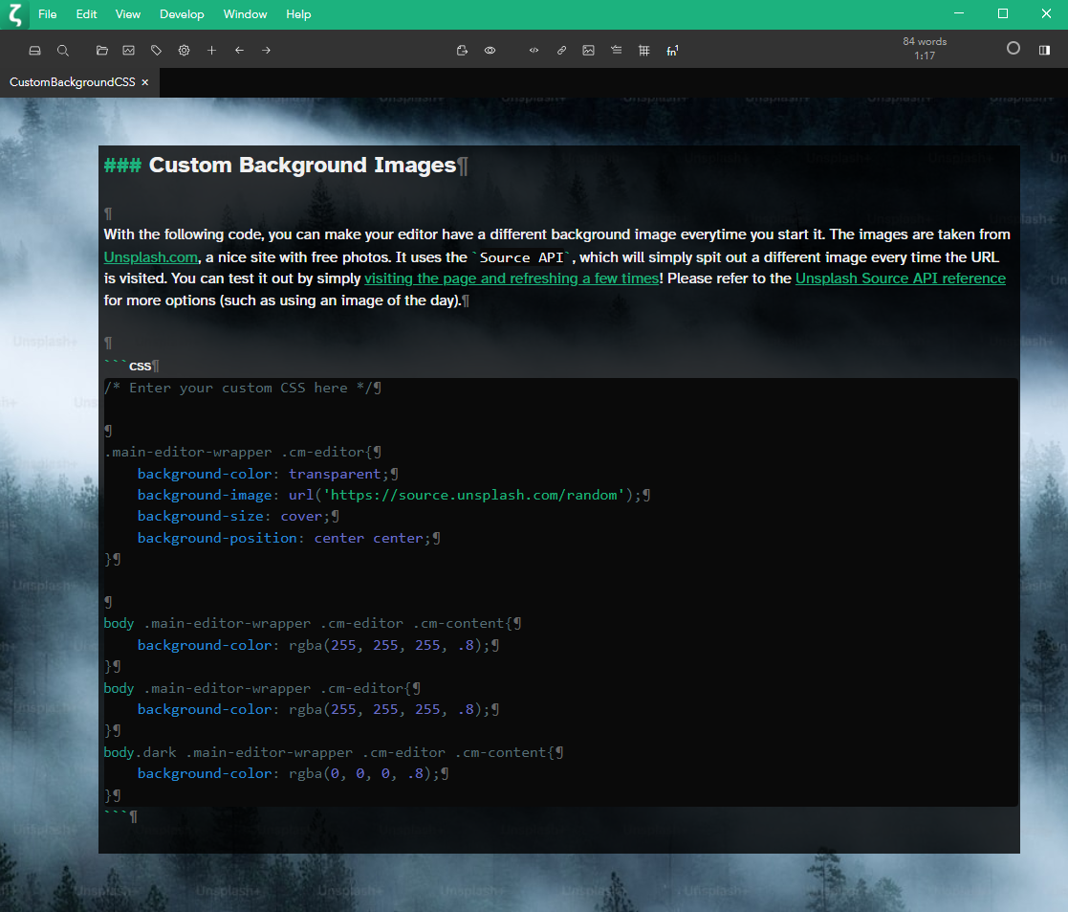
Task: Click the export document icon
Action: (x=463, y=51)
